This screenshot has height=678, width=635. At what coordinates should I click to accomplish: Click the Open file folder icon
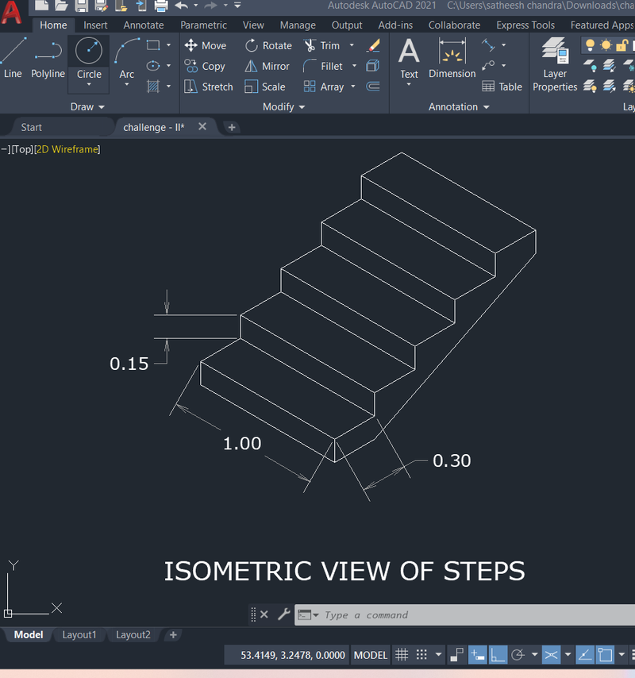61,5
